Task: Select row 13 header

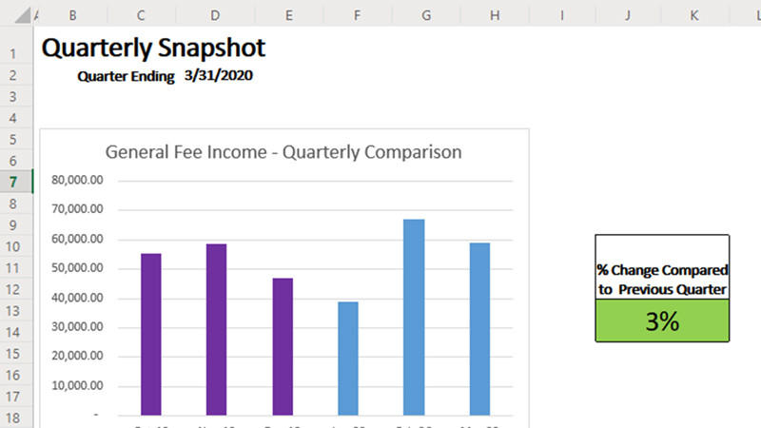Action: tap(13, 311)
